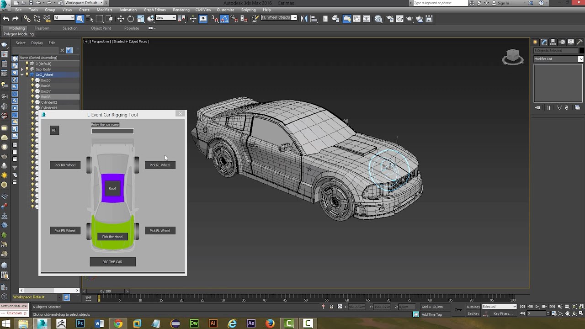
Task: Open the Graph Editors menu
Action: [x=154, y=10]
